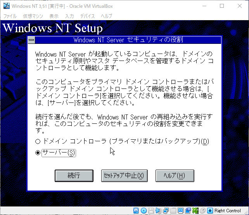Click the recording status icon
The width and height of the screenshot is (249, 215).
click(188, 211)
